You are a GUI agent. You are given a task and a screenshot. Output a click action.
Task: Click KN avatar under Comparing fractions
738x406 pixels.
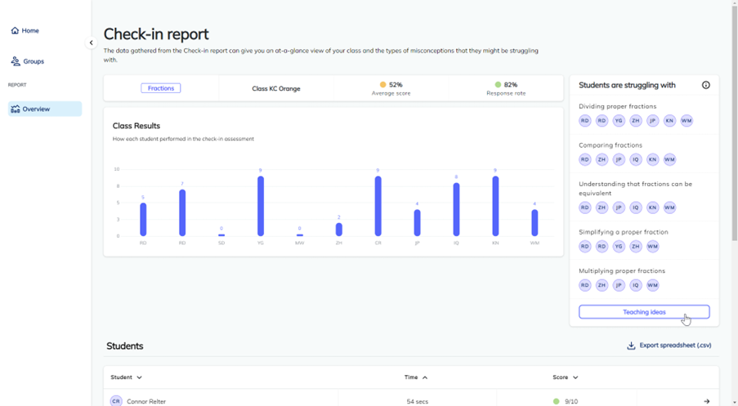click(652, 159)
